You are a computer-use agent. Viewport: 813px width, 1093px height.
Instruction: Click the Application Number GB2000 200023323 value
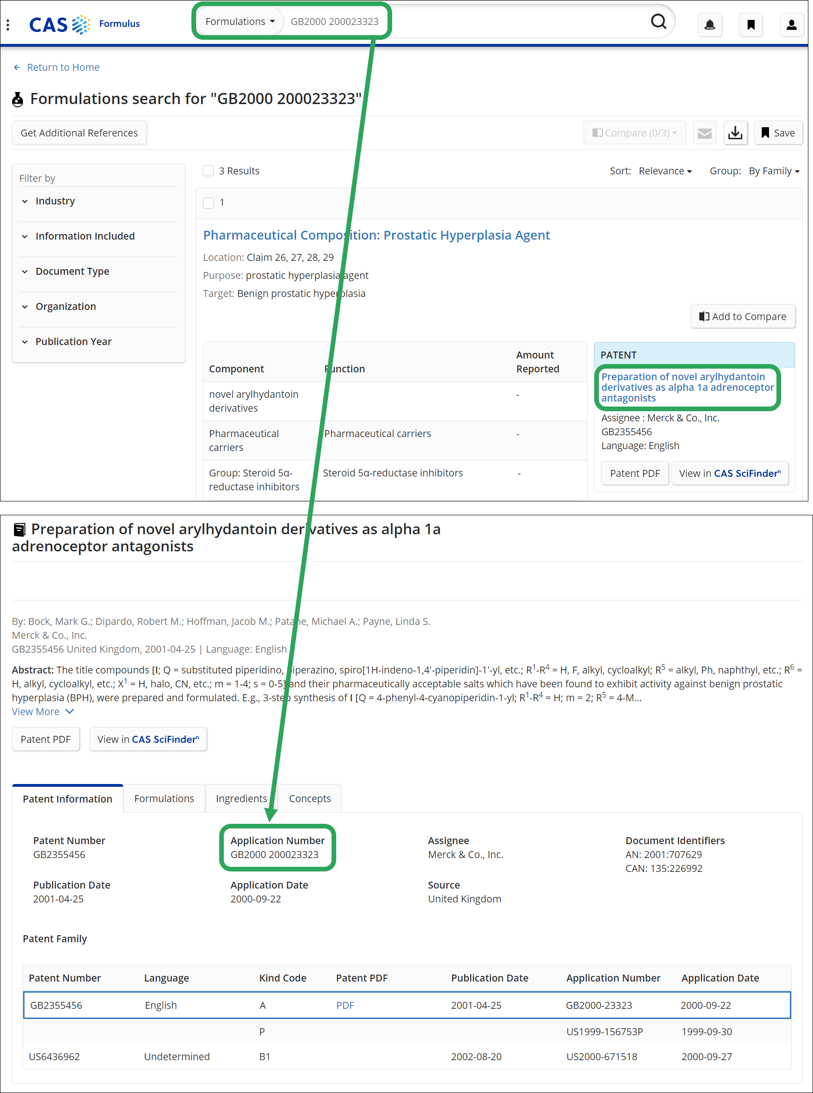274,854
